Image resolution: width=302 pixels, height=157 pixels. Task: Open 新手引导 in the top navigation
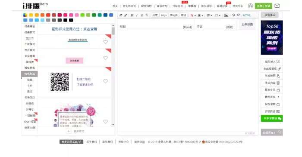click(x=206, y=6)
